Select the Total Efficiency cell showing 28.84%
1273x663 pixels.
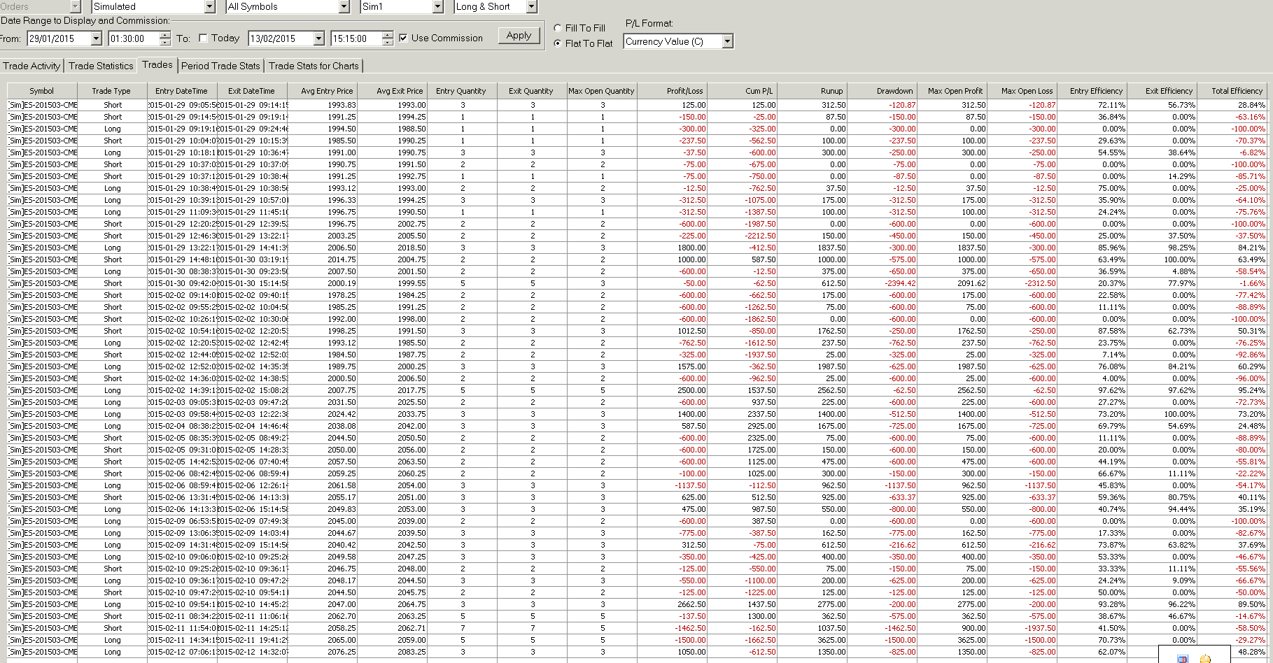click(x=1232, y=105)
